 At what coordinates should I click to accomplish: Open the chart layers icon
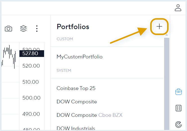[x=23, y=29]
